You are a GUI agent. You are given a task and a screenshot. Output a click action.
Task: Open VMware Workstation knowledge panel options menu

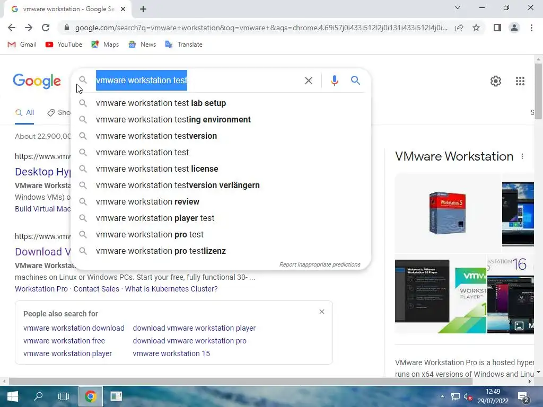pyautogui.click(x=522, y=156)
